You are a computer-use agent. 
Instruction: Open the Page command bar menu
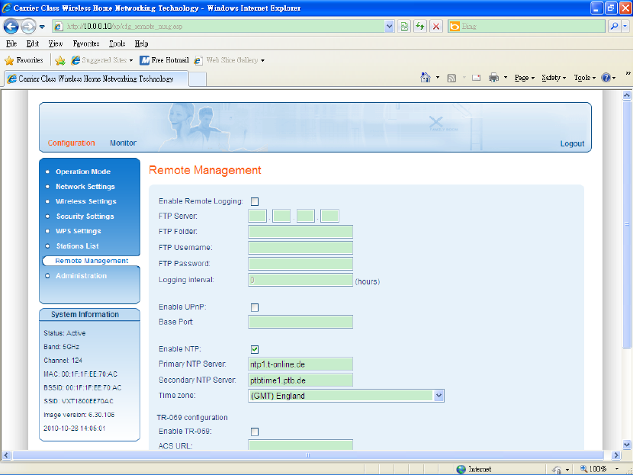[525, 78]
